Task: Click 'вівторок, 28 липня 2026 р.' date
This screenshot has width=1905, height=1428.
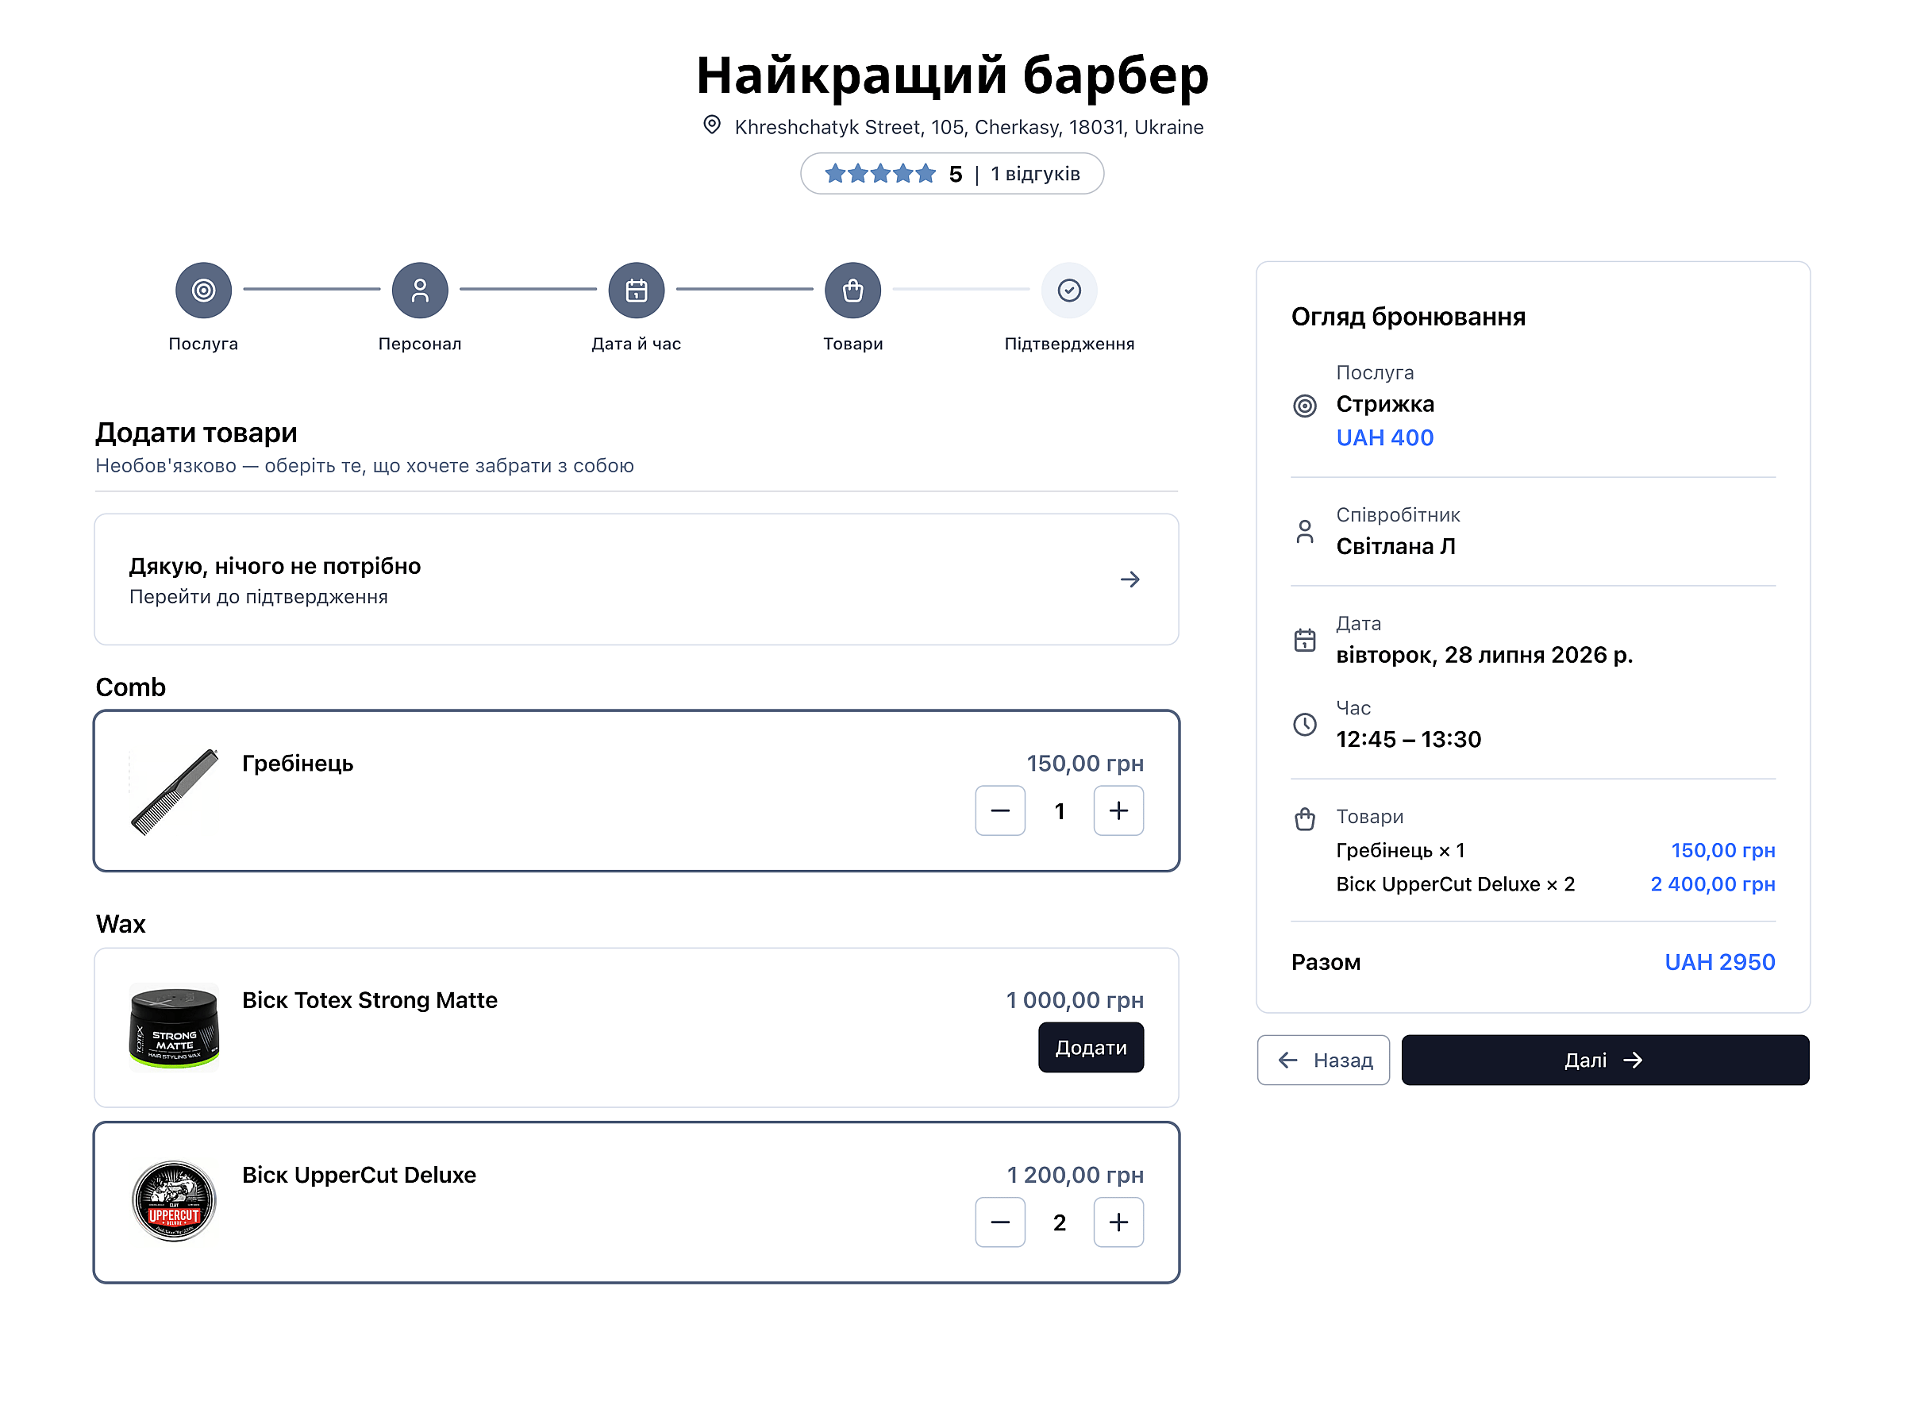Action: coord(1485,656)
